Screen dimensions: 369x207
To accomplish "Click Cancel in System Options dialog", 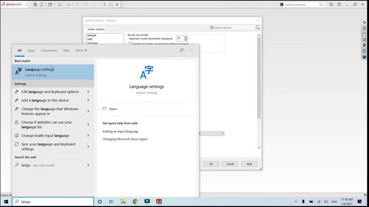I will pyautogui.click(x=230, y=164).
